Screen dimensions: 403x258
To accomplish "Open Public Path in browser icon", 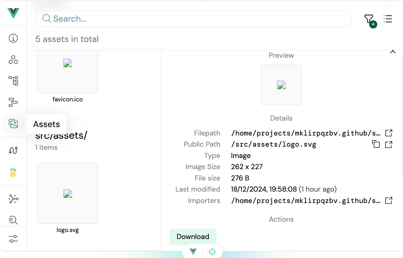I will (x=389, y=144).
